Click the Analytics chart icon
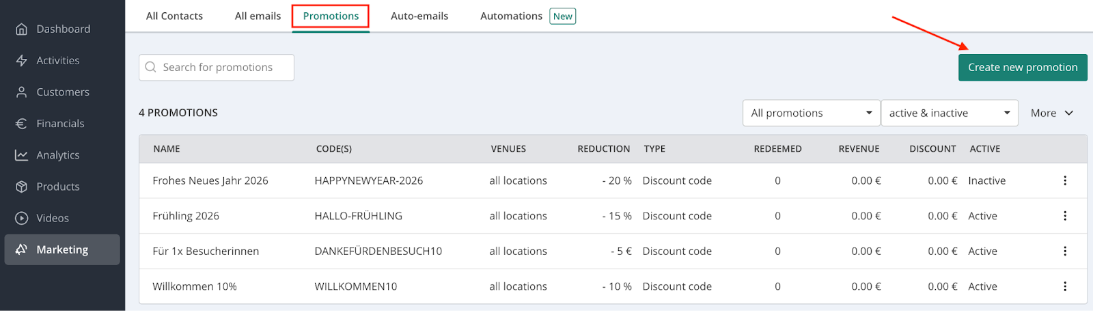Image resolution: width=1093 pixels, height=311 pixels. pos(22,155)
